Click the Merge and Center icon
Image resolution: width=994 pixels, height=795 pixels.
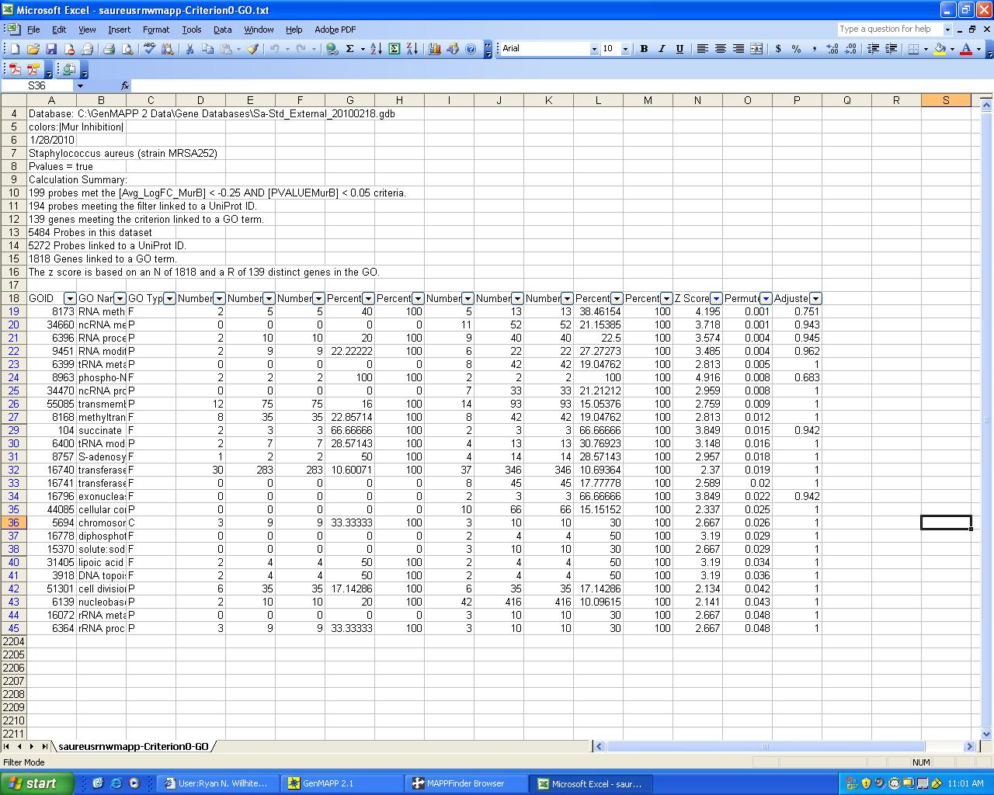[x=756, y=49]
